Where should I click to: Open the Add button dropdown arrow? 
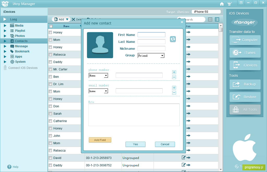coord(67,19)
